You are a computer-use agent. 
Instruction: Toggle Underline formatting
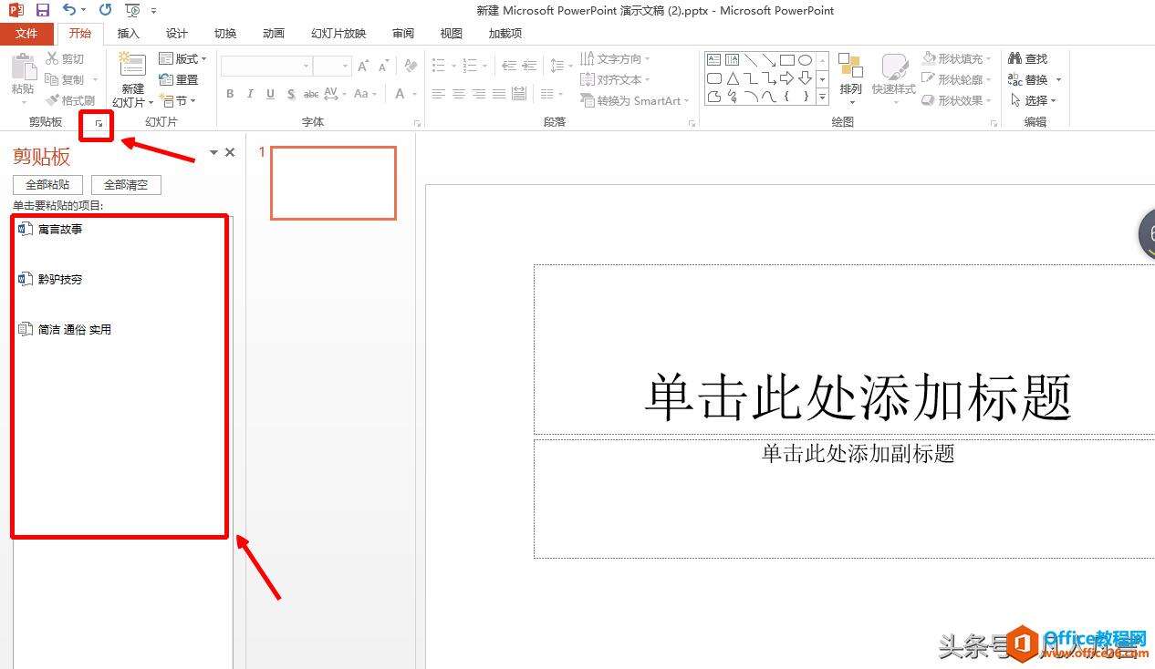click(271, 94)
